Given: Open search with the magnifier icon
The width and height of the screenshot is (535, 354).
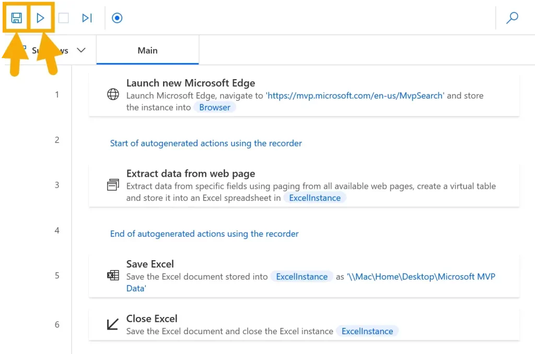Looking at the screenshot, I should pyautogui.click(x=512, y=18).
